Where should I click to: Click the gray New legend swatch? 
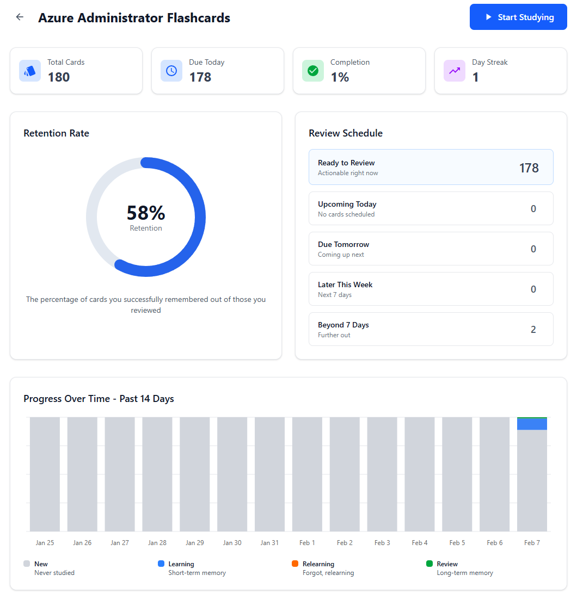point(27,564)
